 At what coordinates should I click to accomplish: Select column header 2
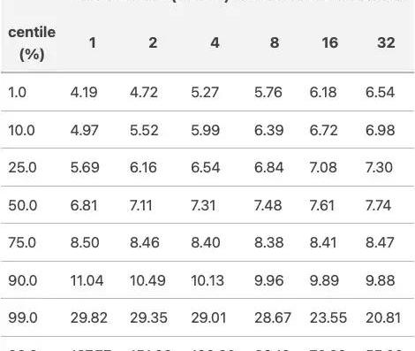point(153,42)
